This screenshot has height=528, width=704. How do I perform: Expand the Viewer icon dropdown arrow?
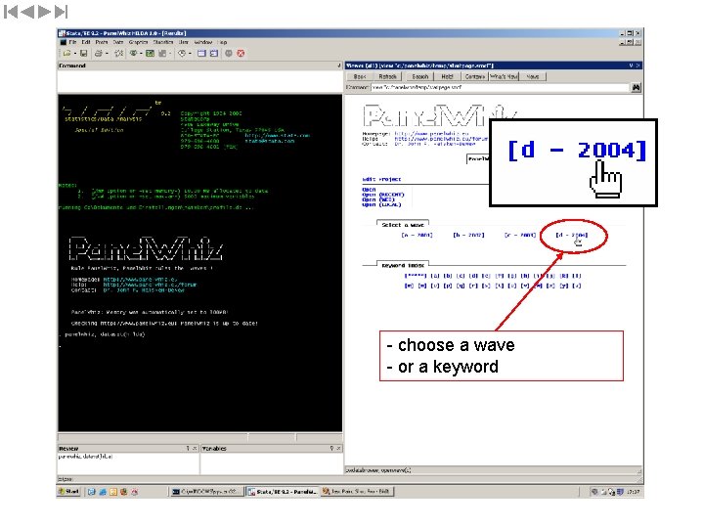[141, 54]
